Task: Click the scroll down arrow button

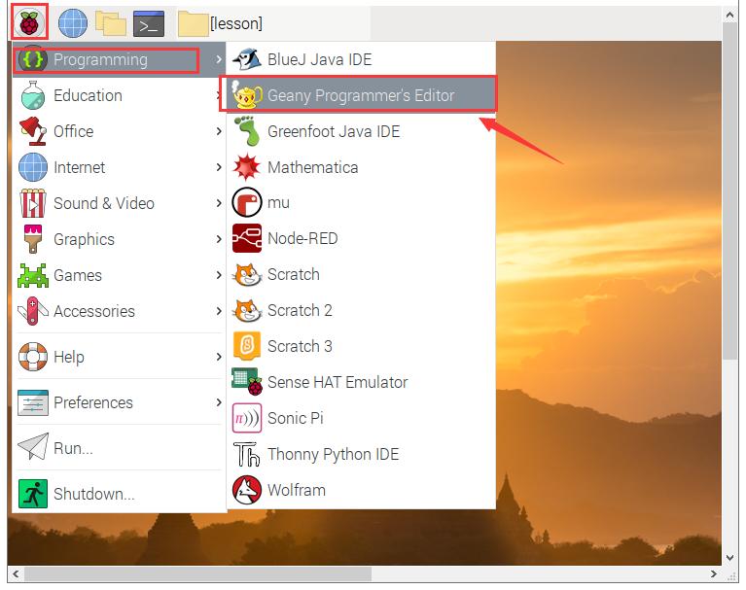Action: [x=729, y=557]
